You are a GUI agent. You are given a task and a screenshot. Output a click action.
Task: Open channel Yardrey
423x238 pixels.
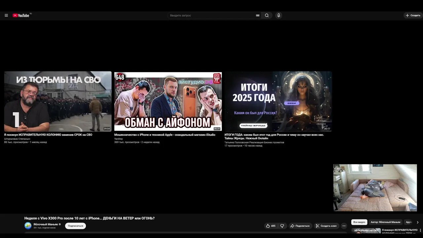pos(118,139)
